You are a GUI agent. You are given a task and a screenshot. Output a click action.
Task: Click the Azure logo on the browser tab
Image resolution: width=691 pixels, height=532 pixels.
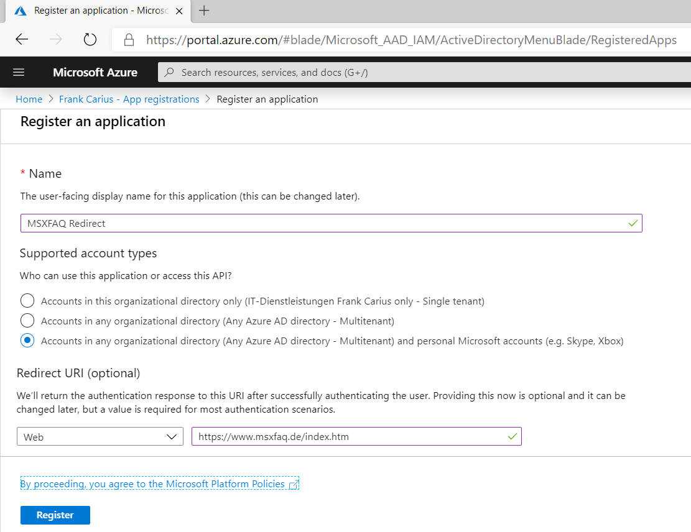pos(21,11)
